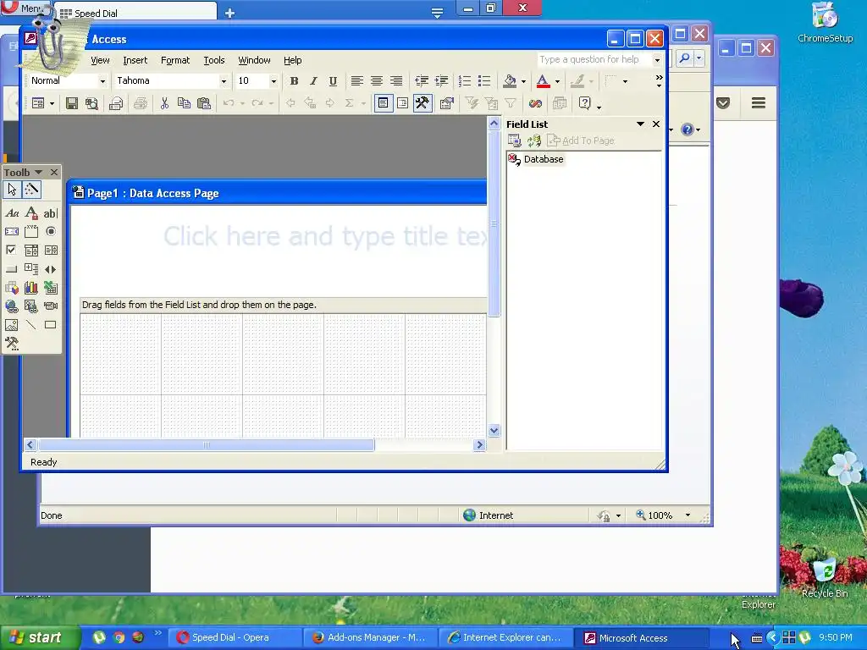Select the Office Chart tool in Toolbox
This screenshot has height=650, width=867.
point(31,288)
